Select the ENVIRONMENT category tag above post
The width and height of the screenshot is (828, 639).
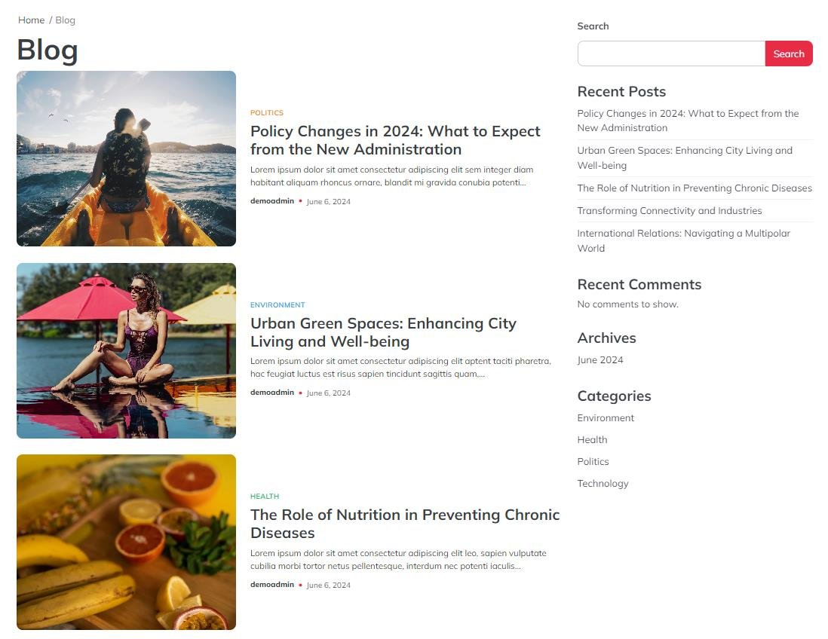[278, 305]
